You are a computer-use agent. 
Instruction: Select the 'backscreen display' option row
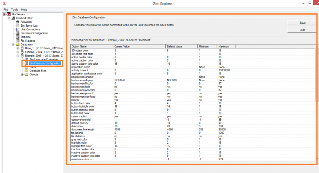(193, 80)
